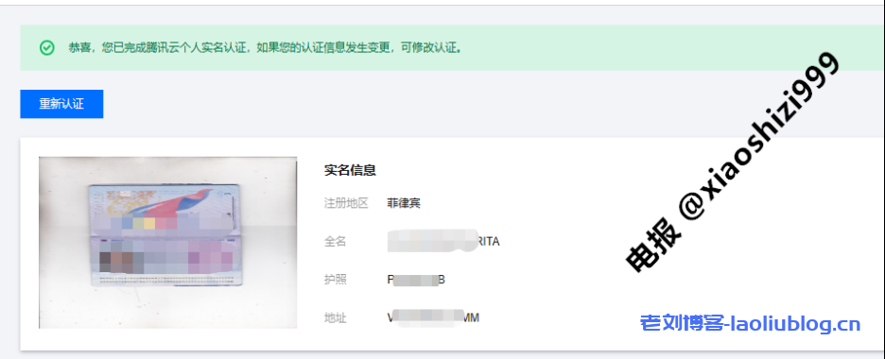
Task: Select the 护照 field label
Action: [335, 280]
